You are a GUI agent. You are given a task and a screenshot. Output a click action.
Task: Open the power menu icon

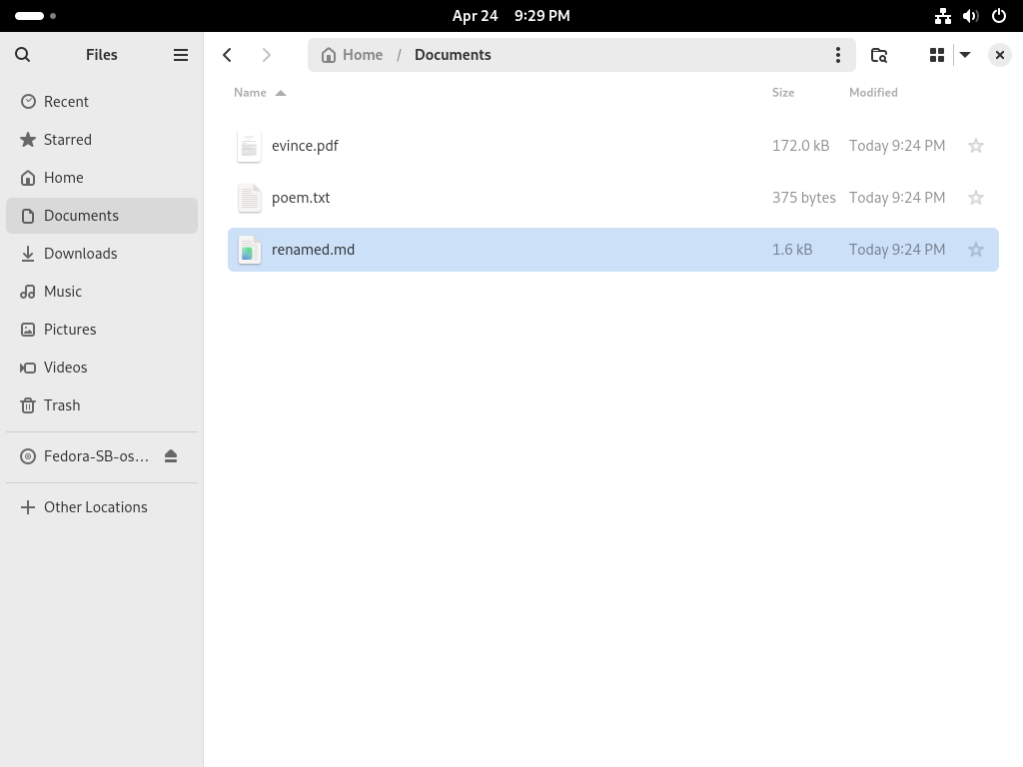(999, 16)
